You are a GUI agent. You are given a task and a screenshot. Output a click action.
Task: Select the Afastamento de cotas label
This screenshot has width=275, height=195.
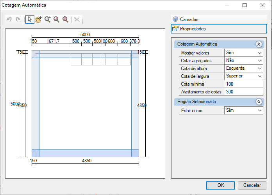click(201, 92)
